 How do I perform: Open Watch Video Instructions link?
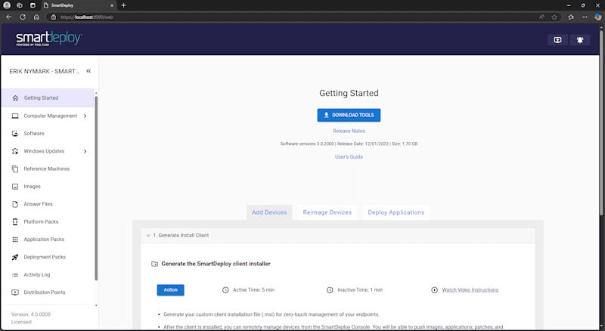(x=470, y=290)
